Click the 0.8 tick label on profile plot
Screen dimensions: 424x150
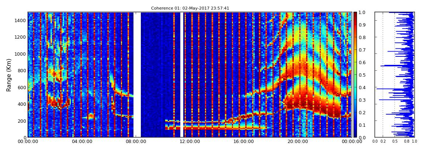point(406,141)
